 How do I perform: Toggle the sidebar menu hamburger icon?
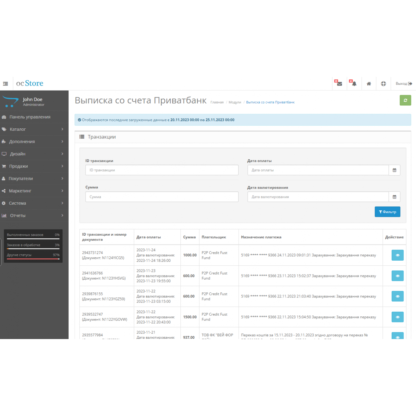coord(5,84)
